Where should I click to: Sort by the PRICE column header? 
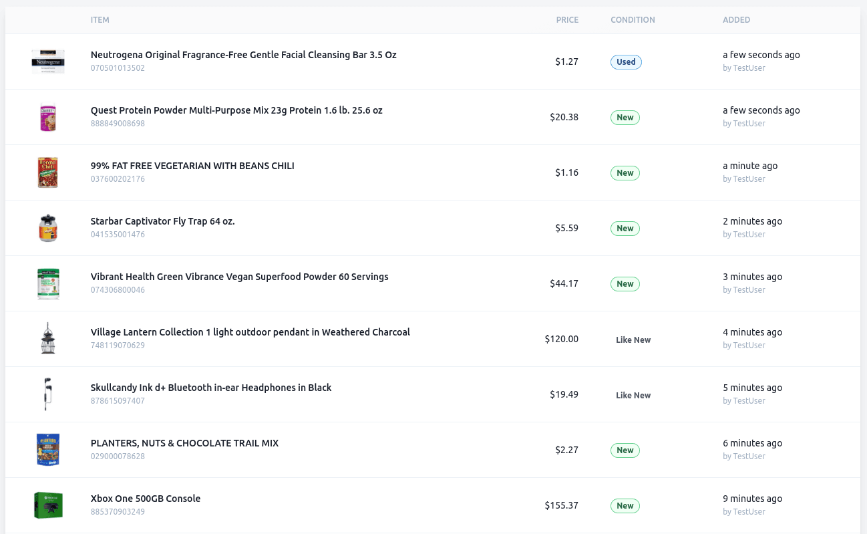point(567,20)
